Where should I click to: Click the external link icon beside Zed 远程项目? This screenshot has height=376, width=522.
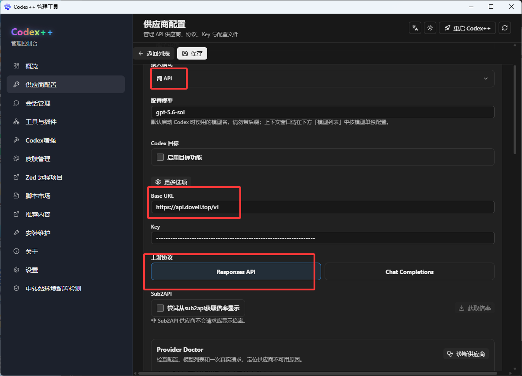(16, 177)
